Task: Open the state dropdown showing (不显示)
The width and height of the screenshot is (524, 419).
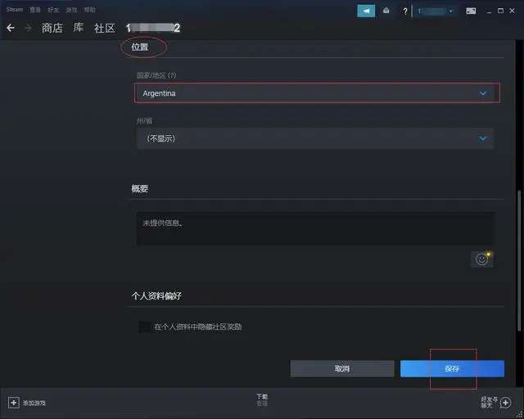Action: (x=314, y=138)
